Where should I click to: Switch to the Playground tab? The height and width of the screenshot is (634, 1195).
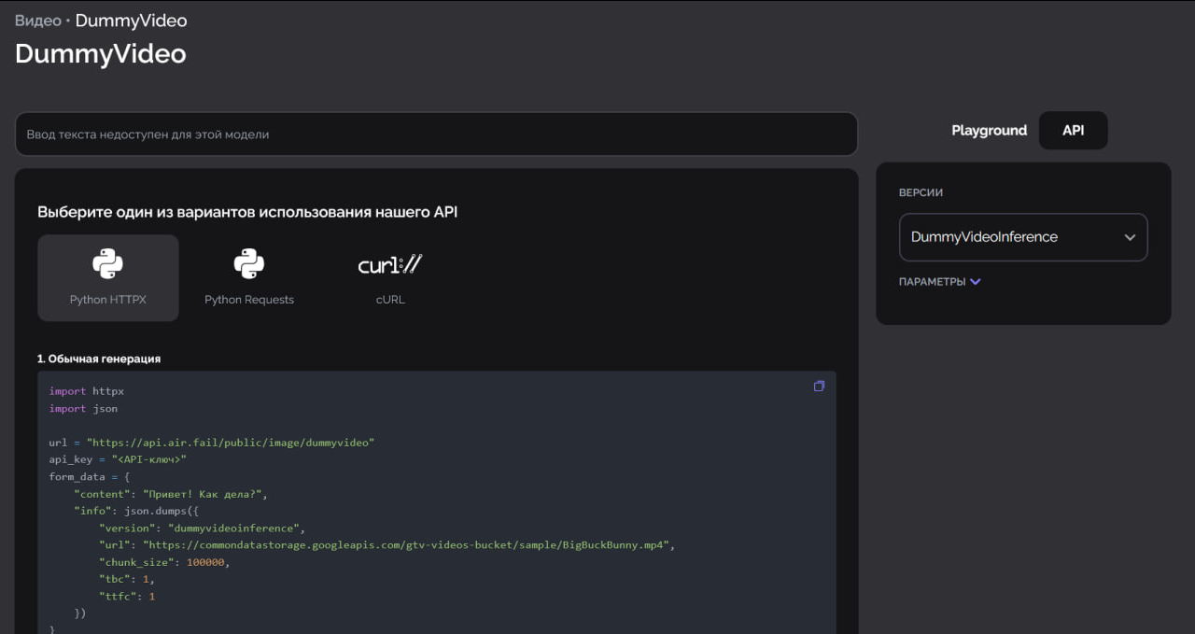[x=989, y=131]
